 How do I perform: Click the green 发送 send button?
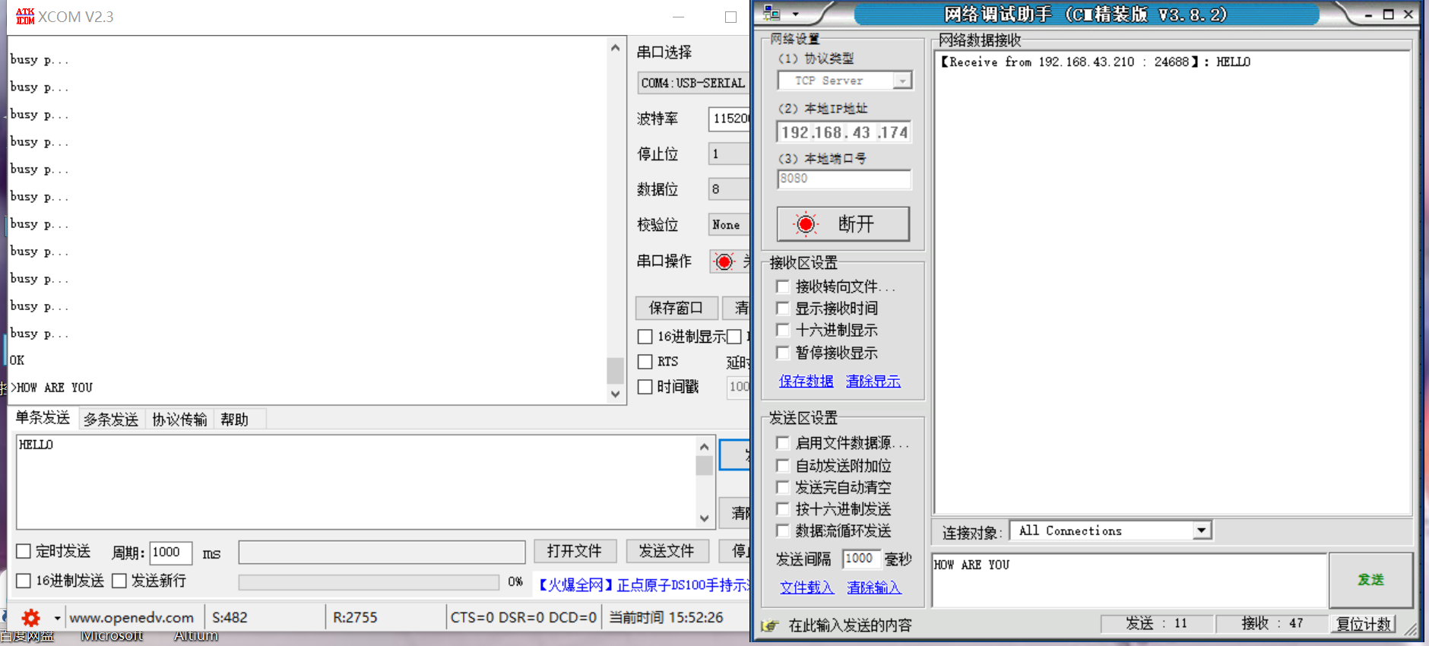(x=1370, y=580)
